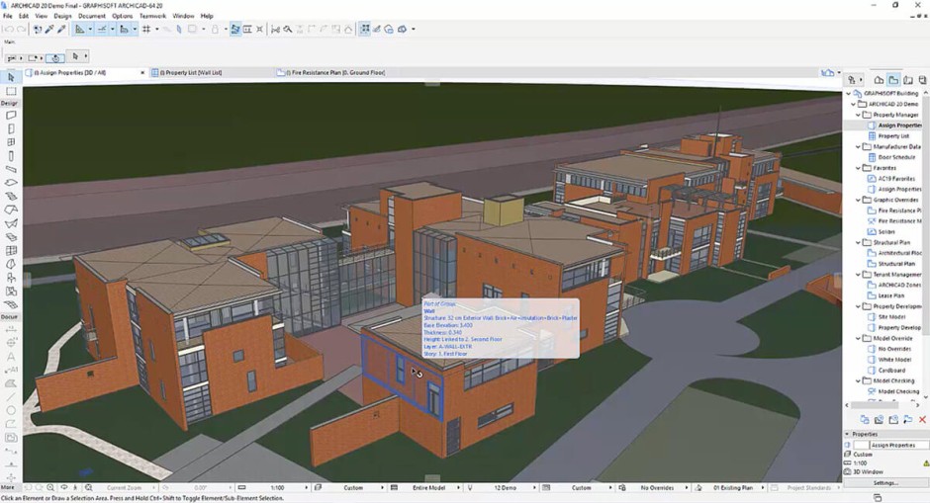Select the Wall tool under Design

coord(11,116)
